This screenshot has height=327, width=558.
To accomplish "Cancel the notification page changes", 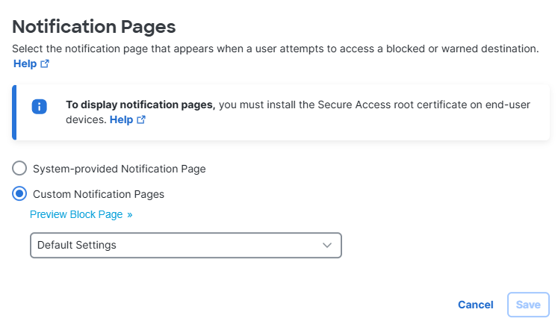I will (x=475, y=305).
